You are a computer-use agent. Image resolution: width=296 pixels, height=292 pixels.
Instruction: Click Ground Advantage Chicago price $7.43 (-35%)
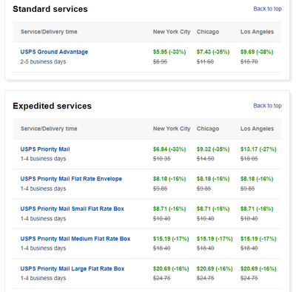click(x=213, y=52)
